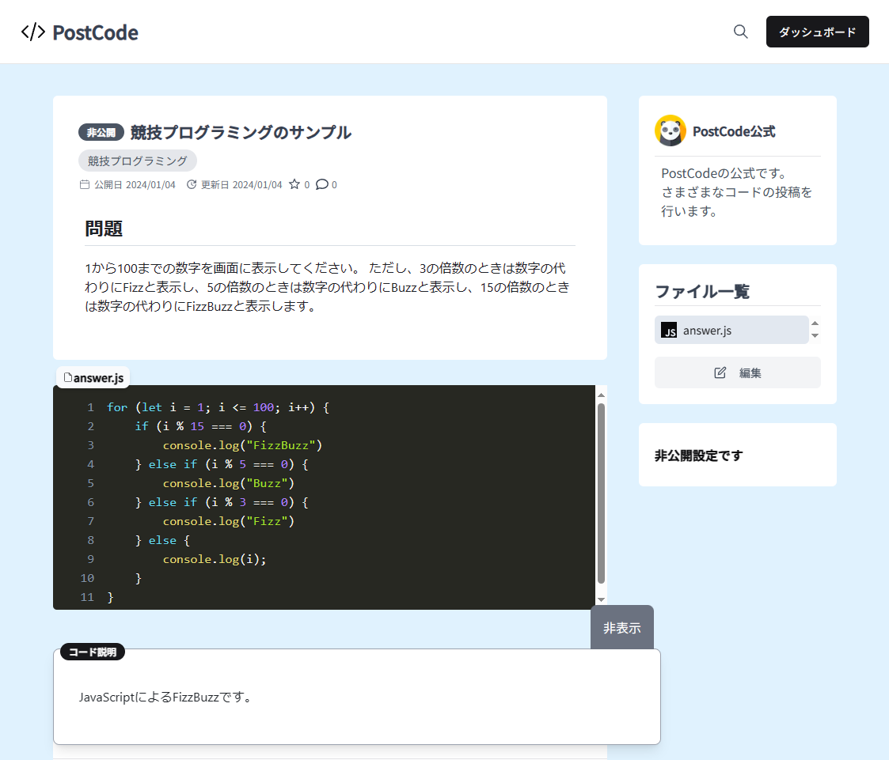This screenshot has width=889, height=760.
Task: Click the JavaScriptによるFizzBuzzです。 description text
Action: pos(165,698)
